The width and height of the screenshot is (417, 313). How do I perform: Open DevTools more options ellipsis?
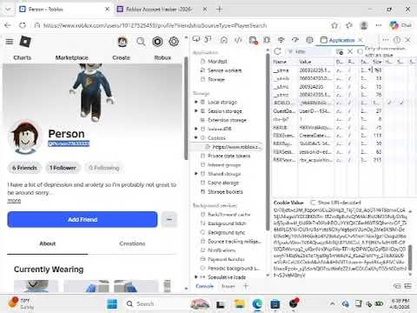tap(386, 40)
